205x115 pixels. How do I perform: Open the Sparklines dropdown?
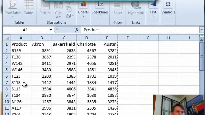click(x=100, y=9)
